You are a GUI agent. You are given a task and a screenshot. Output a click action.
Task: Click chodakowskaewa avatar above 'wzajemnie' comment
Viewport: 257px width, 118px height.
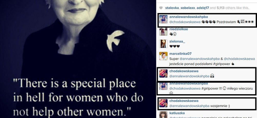(163, 103)
